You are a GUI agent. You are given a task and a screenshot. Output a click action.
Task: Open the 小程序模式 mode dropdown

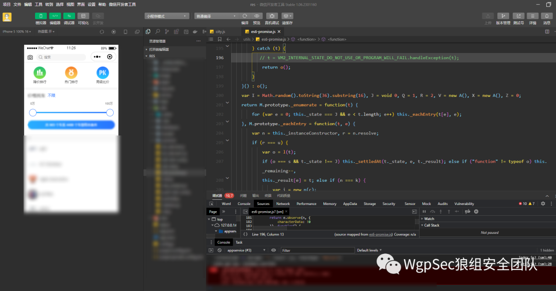pos(167,16)
